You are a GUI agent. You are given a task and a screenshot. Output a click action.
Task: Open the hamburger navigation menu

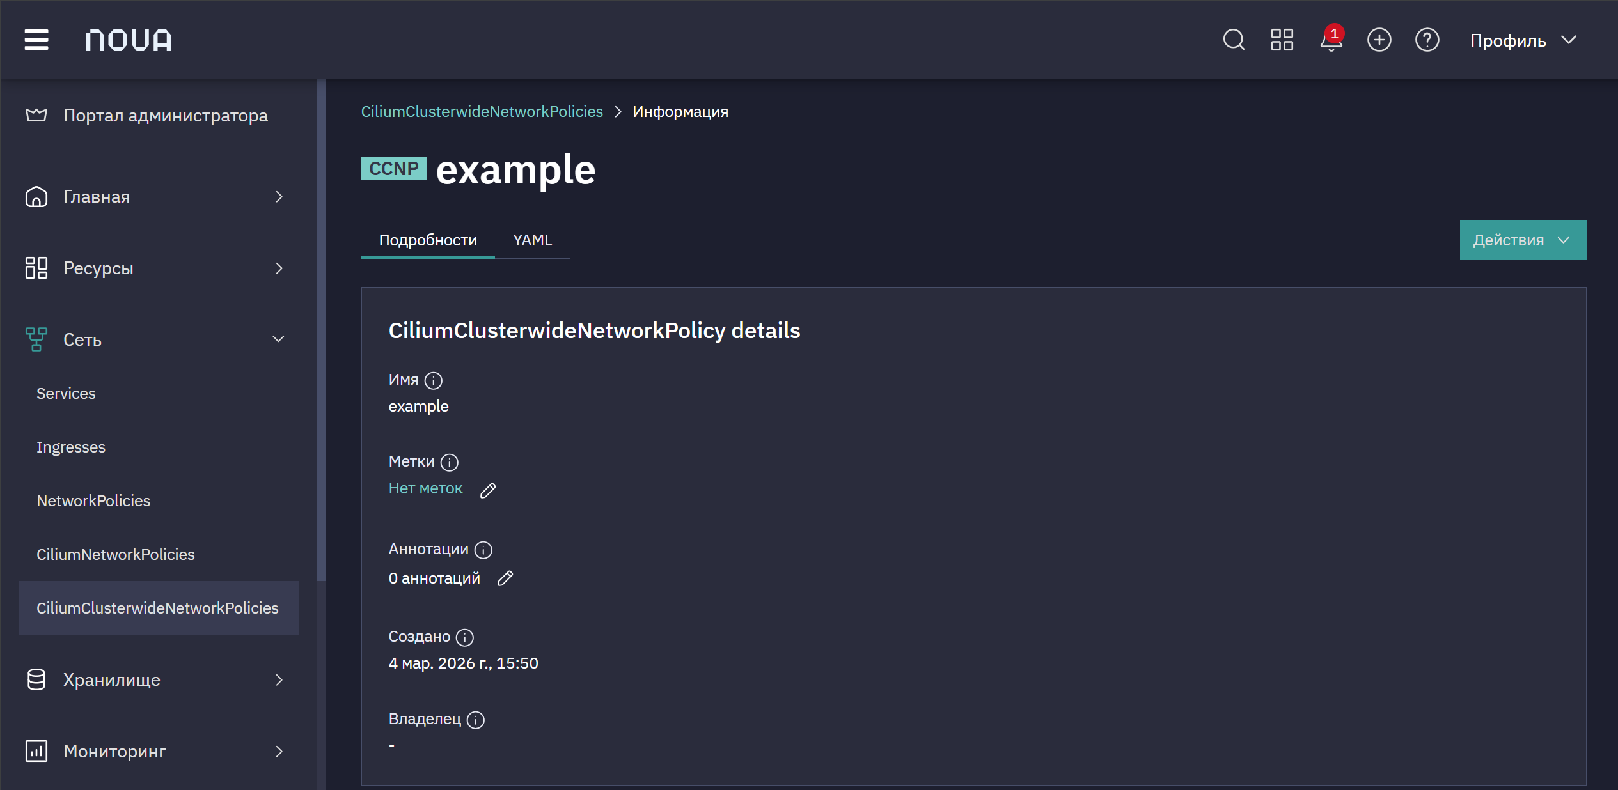[x=36, y=40]
